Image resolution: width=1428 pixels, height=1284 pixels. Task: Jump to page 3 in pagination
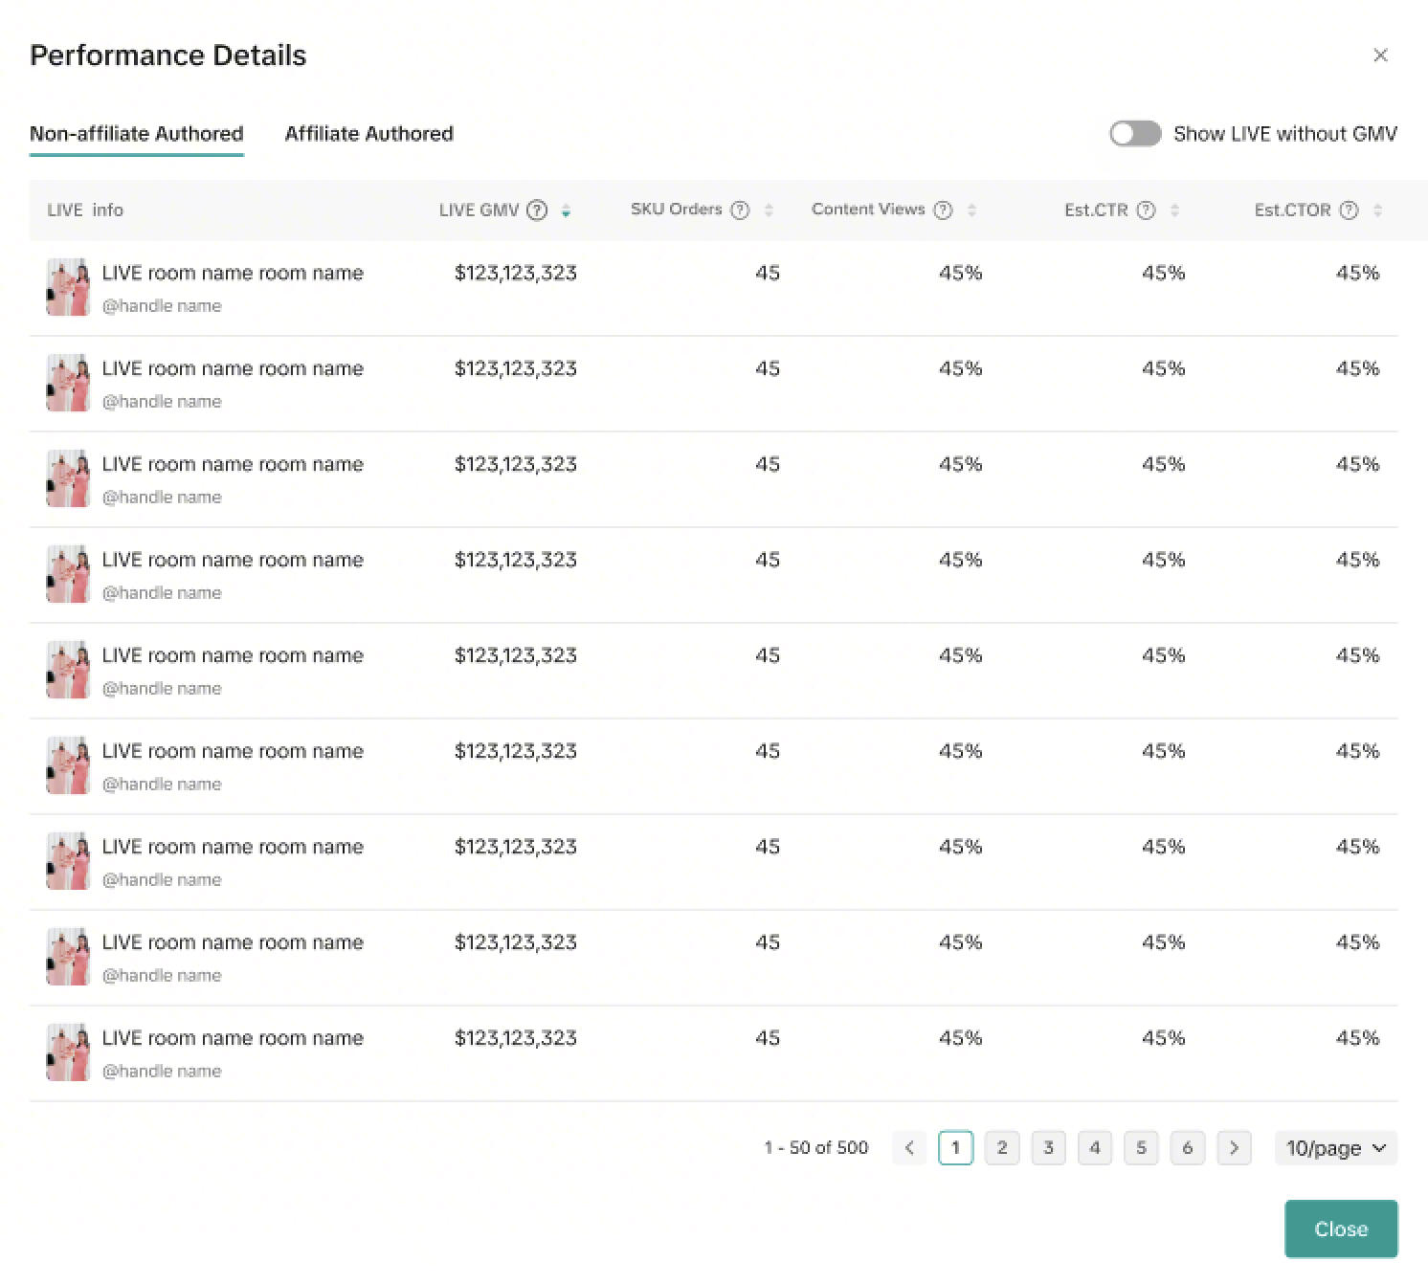1048,1148
